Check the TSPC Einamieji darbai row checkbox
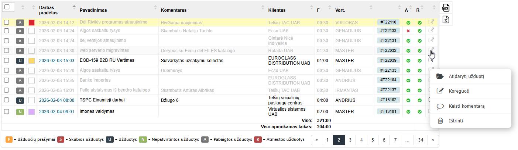 (6, 100)
